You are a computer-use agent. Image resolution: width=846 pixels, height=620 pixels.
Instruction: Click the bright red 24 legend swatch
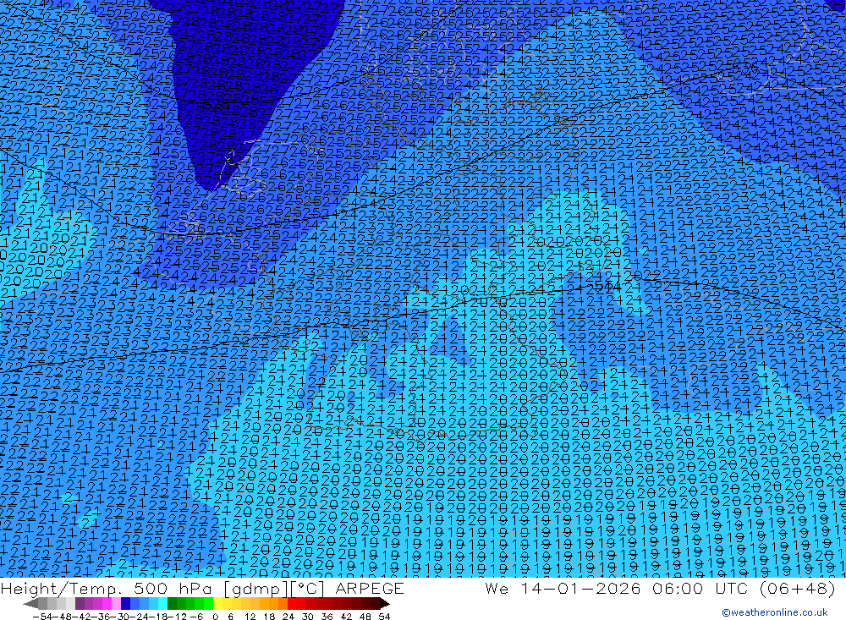pos(293,603)
